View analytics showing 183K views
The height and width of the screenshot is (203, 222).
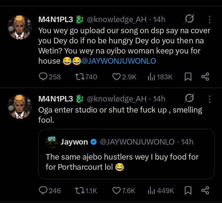point(151,77)
